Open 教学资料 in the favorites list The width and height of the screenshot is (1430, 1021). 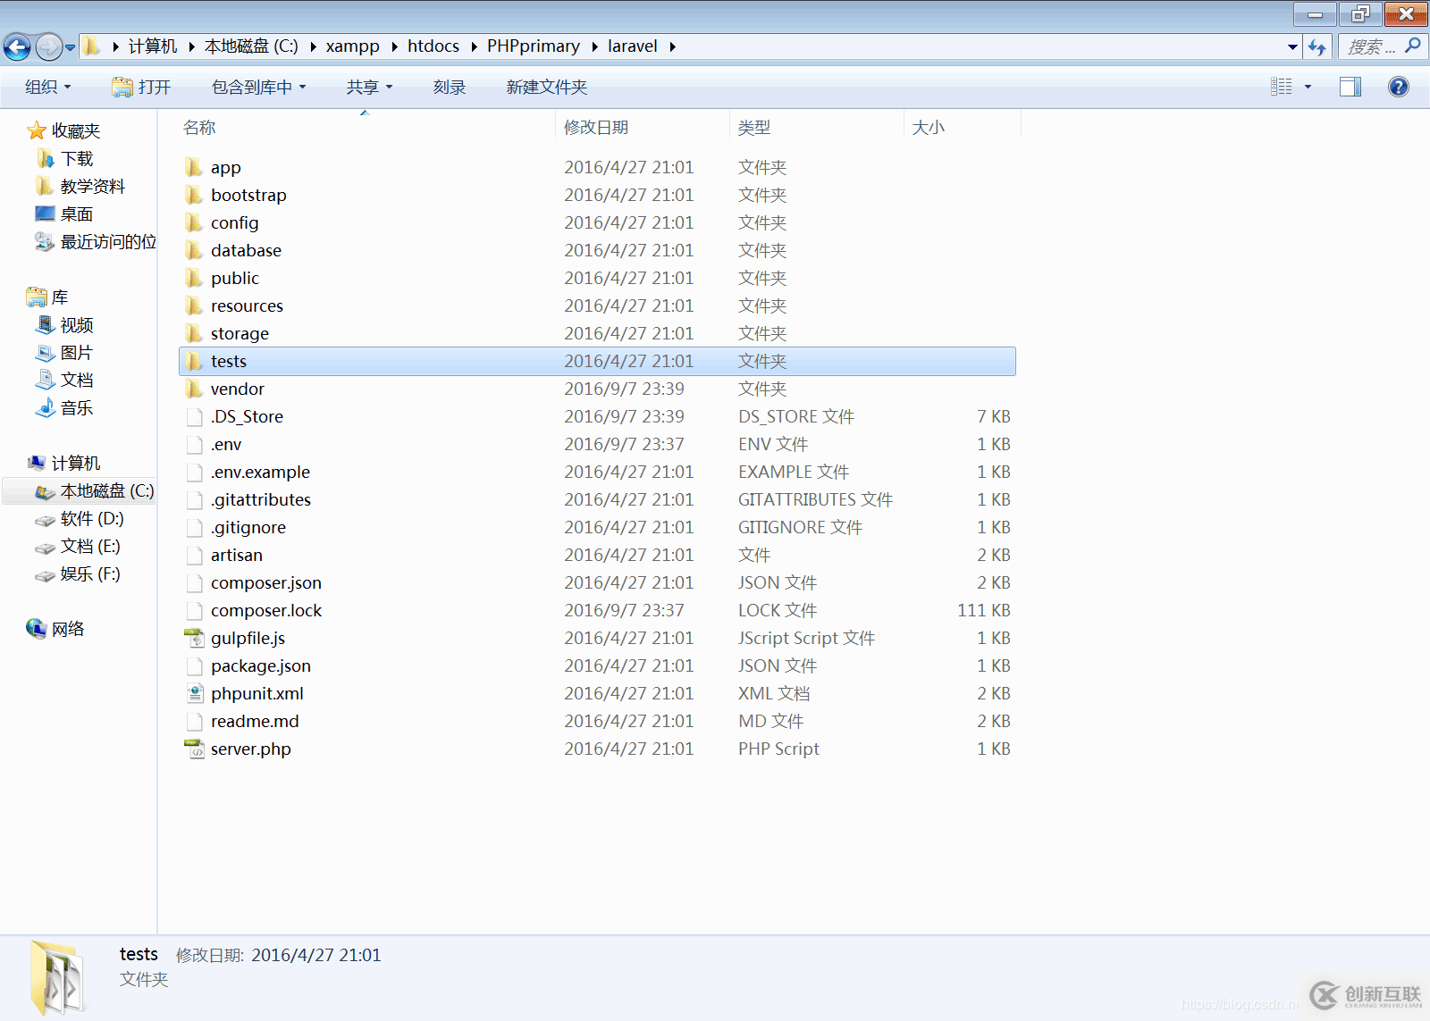[93, 187]
